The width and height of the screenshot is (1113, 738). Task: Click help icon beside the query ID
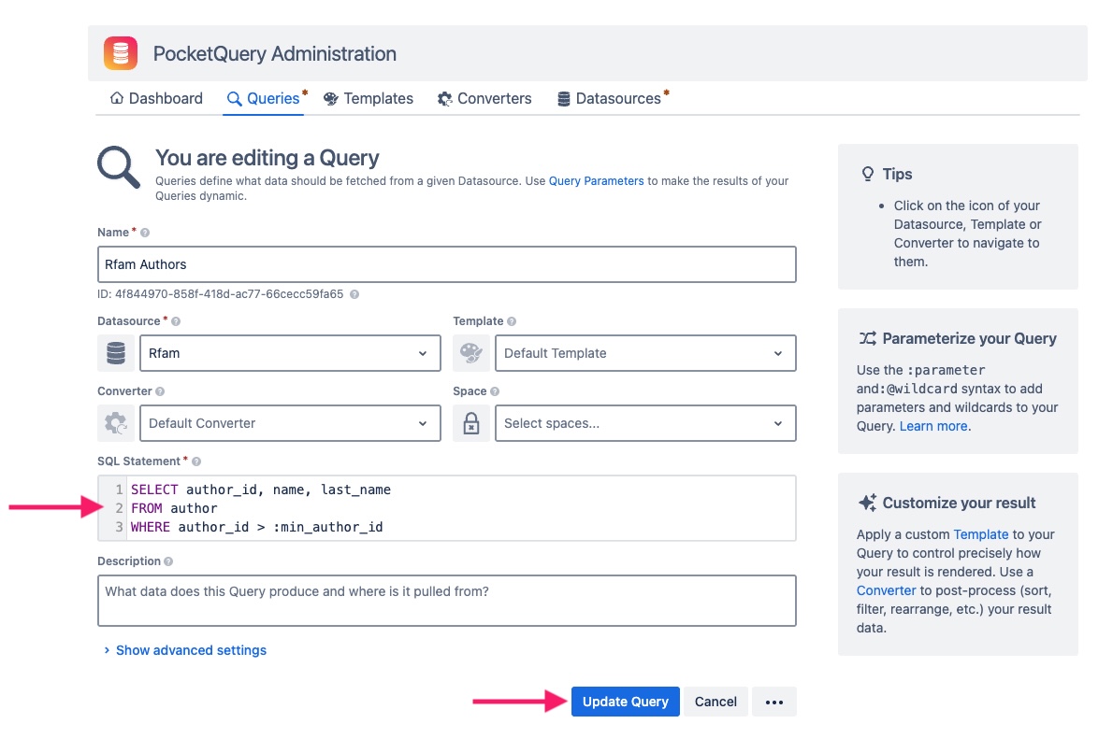coord(354,294)
